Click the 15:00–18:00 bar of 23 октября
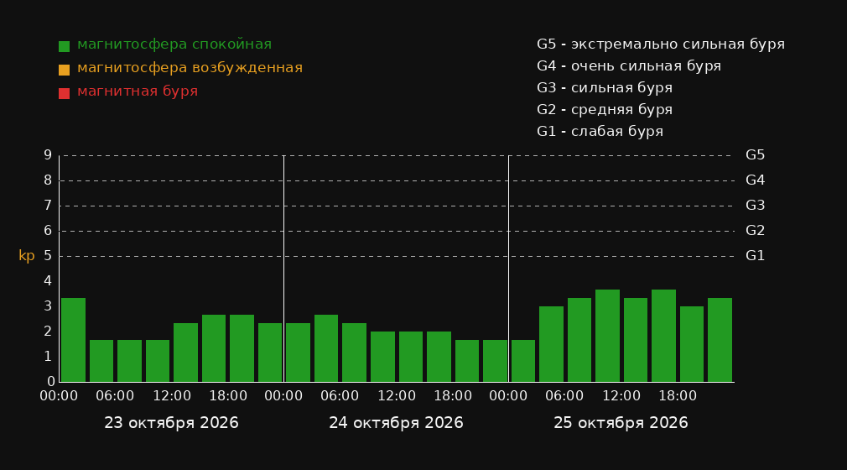This screenshot has height=470, width=847. click(x=214, y=348)
